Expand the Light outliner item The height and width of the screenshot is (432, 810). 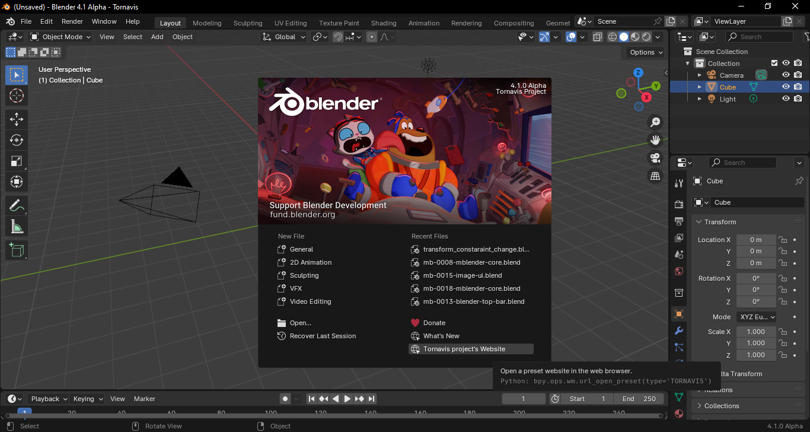point(700,99)
